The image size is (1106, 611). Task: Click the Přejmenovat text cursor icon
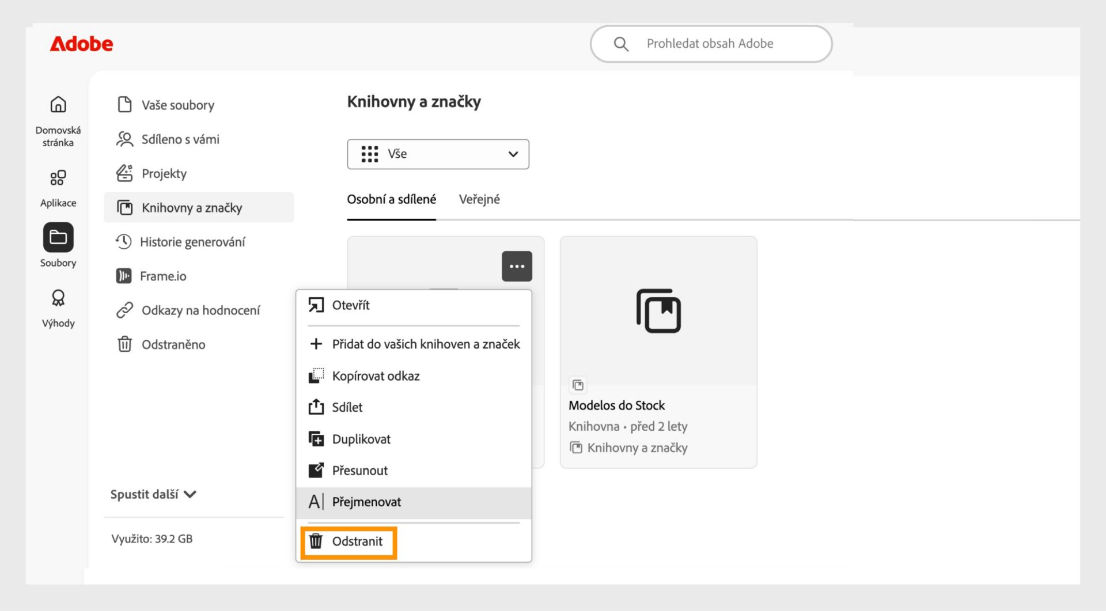click(316, 502)
